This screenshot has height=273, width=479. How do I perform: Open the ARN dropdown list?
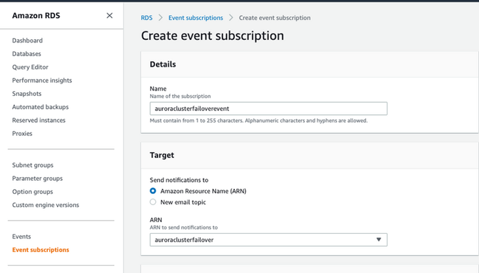[268, 240]
